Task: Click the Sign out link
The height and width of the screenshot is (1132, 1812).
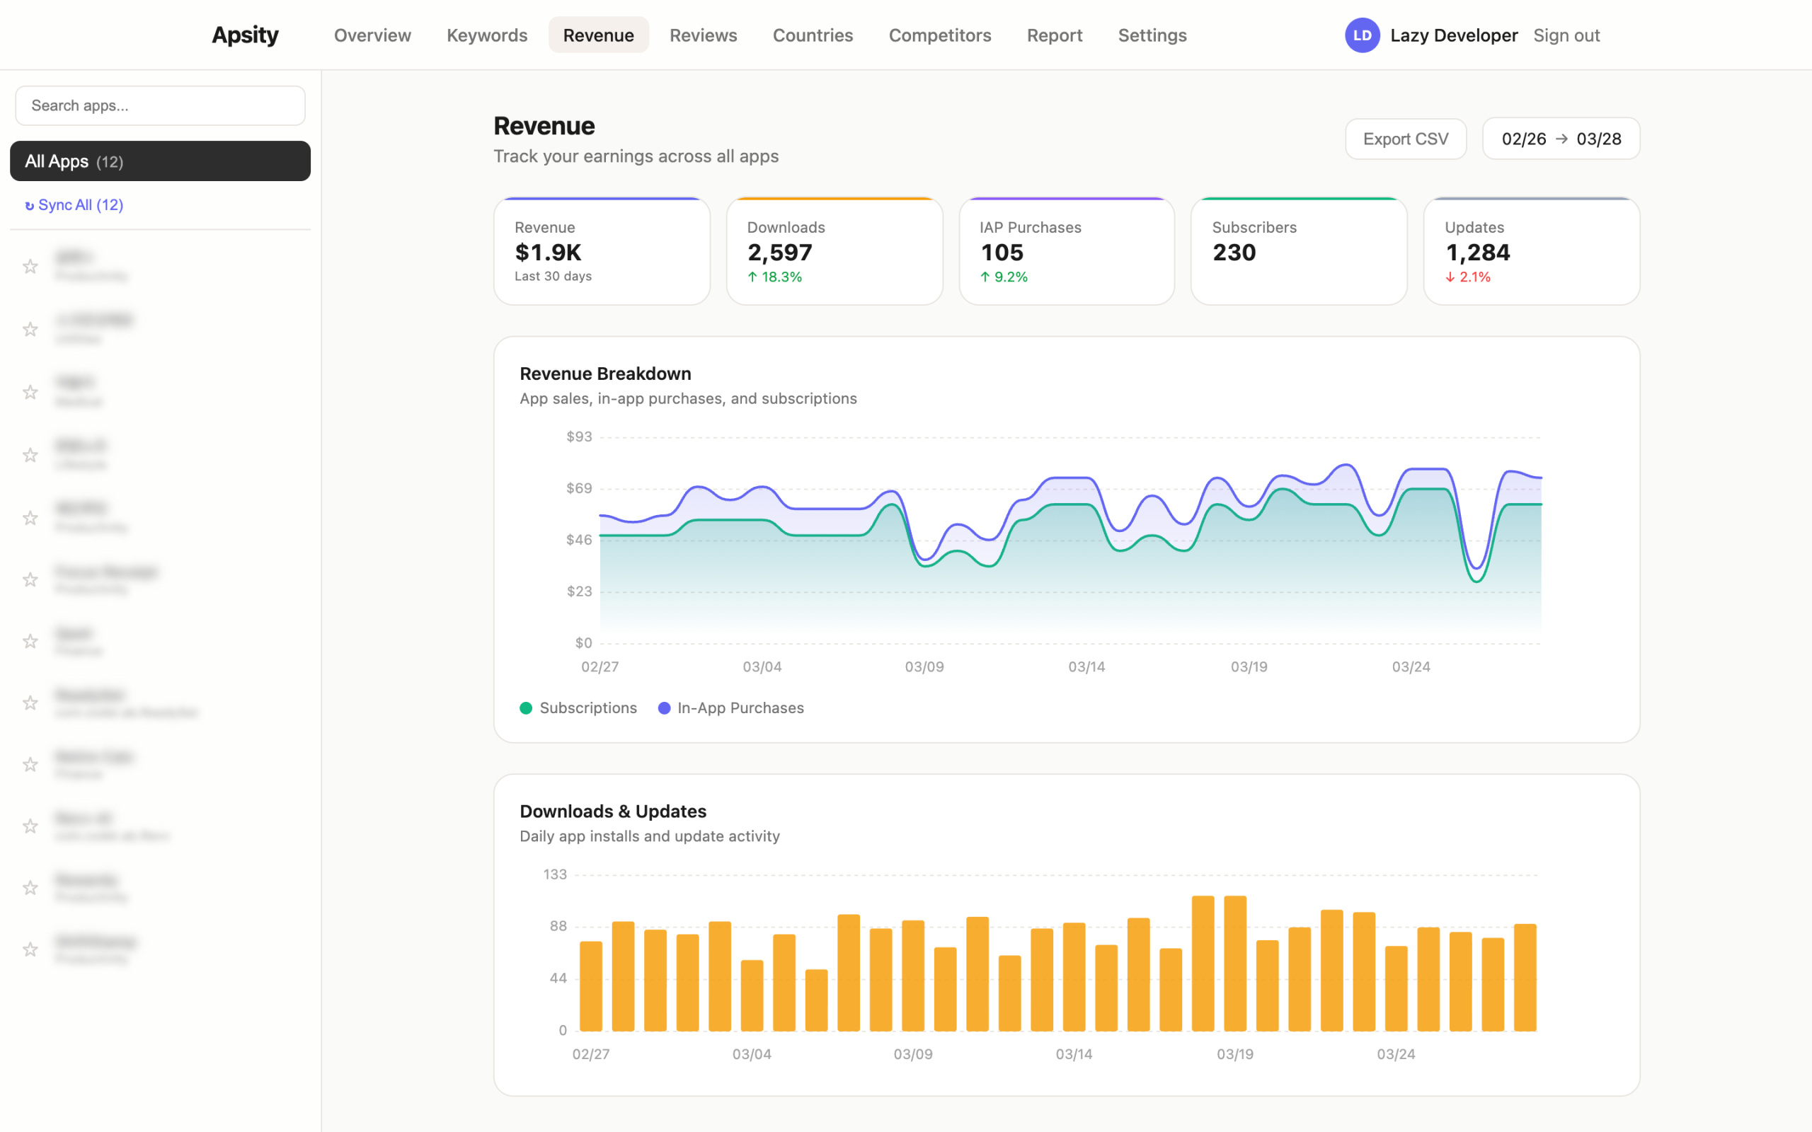Action: (1567, 35)
